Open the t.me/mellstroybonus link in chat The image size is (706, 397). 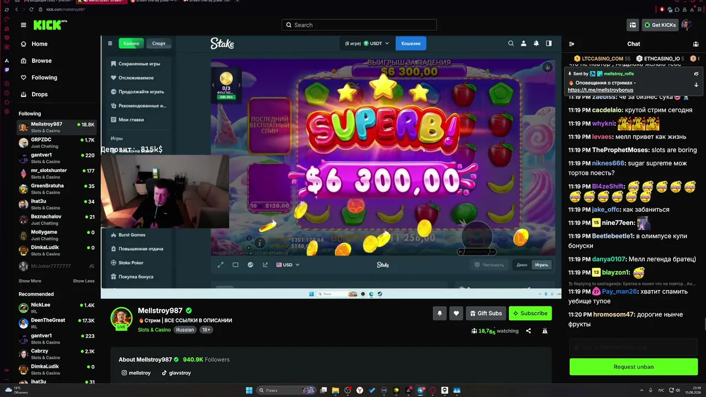601,90
